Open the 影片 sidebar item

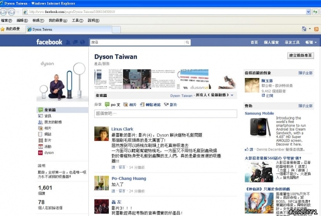click(45, 140)
